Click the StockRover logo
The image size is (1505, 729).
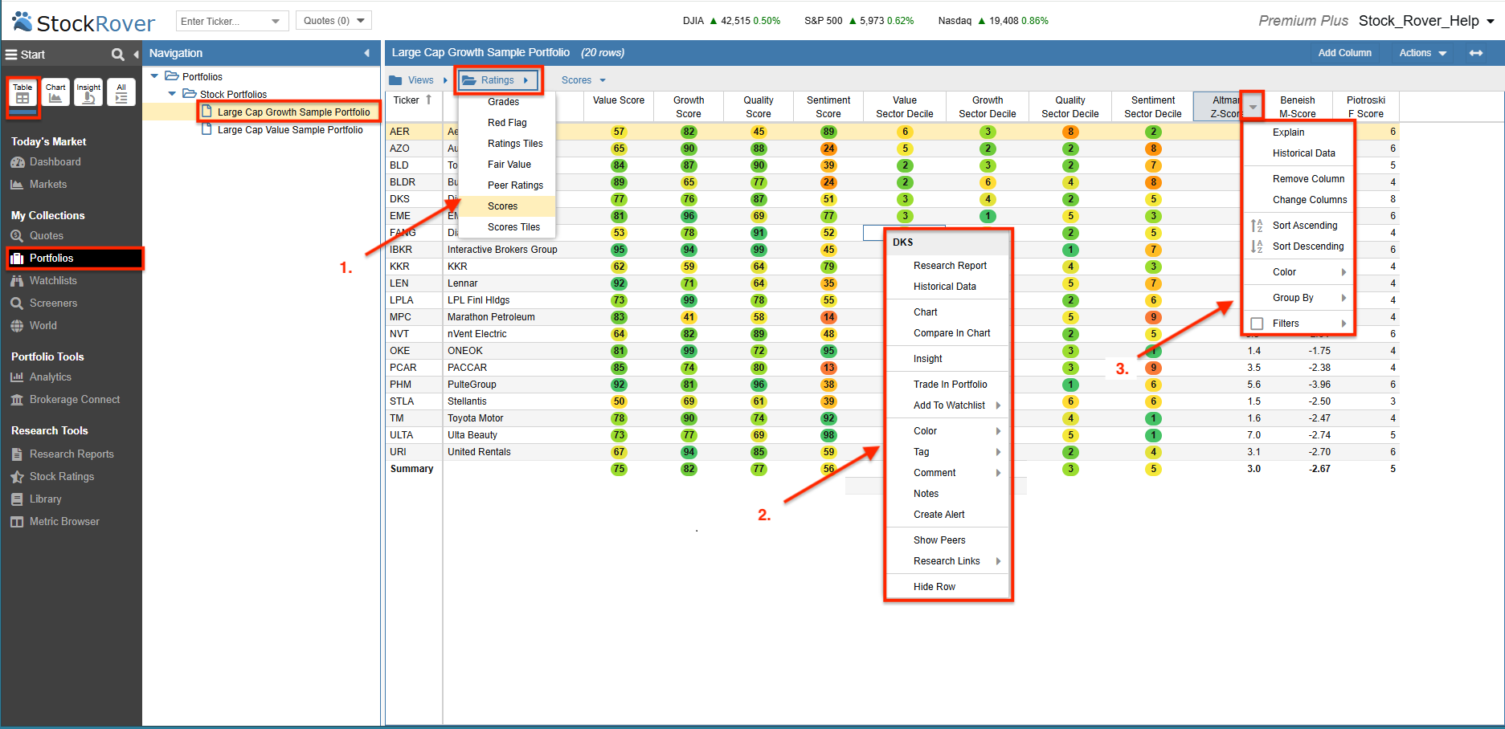[x=84, y=22]
